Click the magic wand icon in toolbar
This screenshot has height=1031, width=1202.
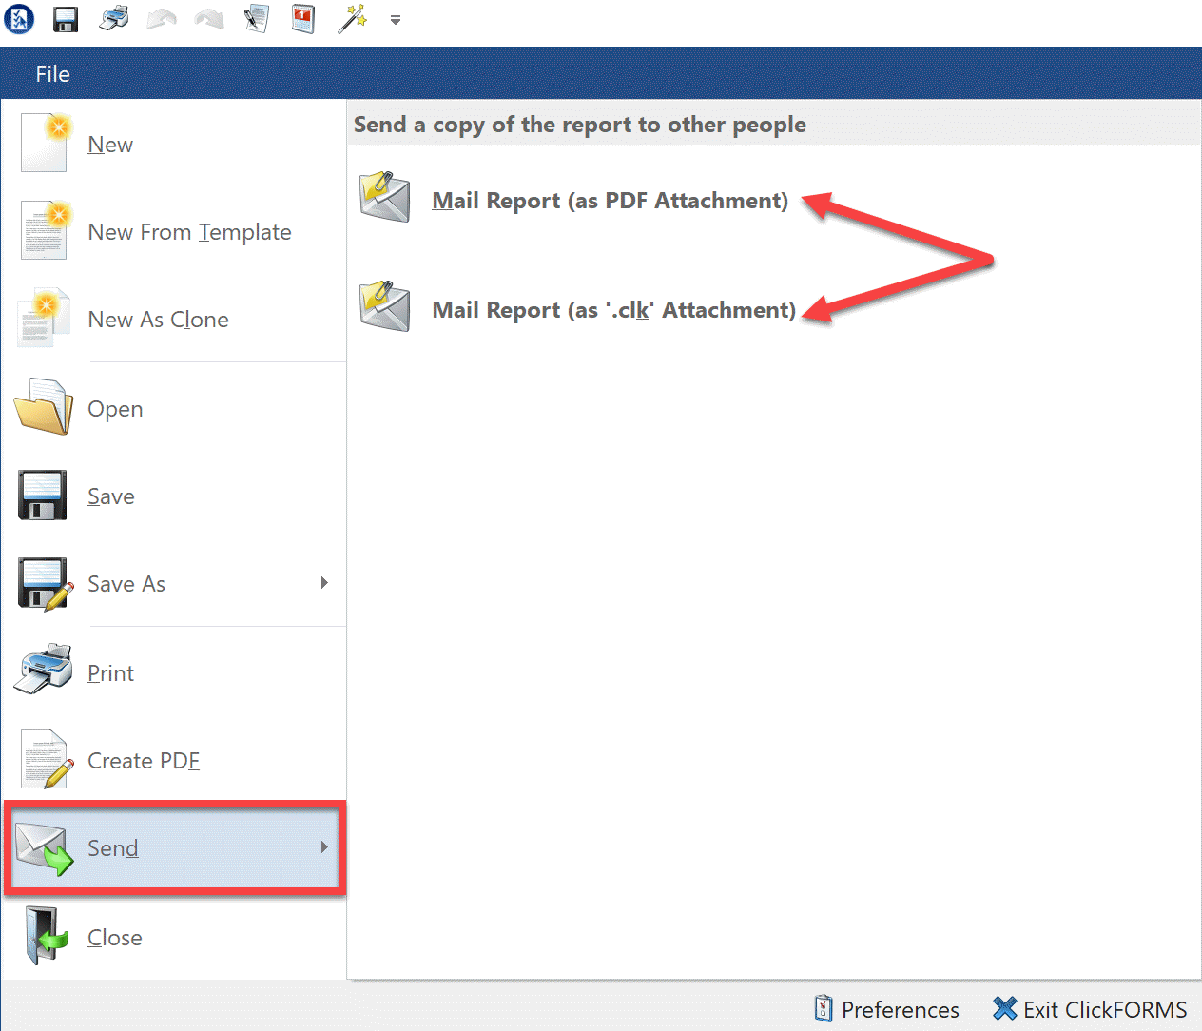[x=352, y=18]
